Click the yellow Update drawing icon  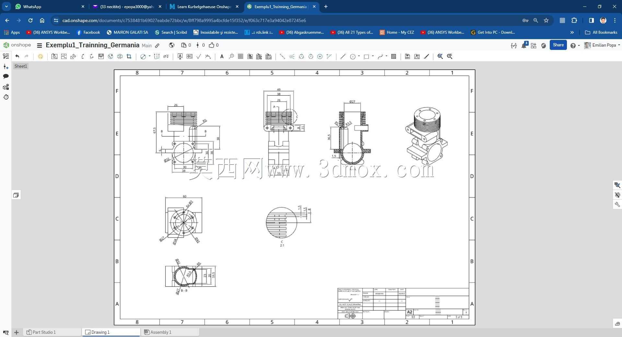pyautogui.click(x=40, y=56)
